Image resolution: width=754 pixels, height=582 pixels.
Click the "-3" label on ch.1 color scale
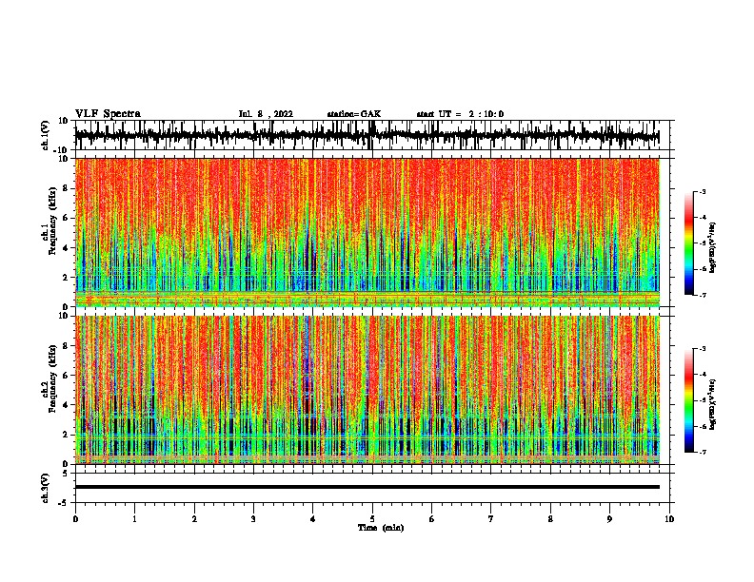tap(702, 192)
